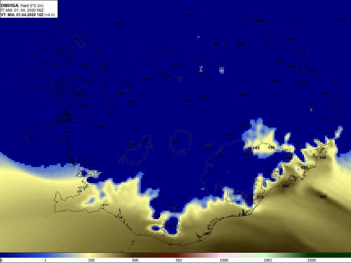Image resolution: width=351 pixels, height=263 pixels.
Task: Click the -529 value on the map
Action: click(x=325, y=93)
